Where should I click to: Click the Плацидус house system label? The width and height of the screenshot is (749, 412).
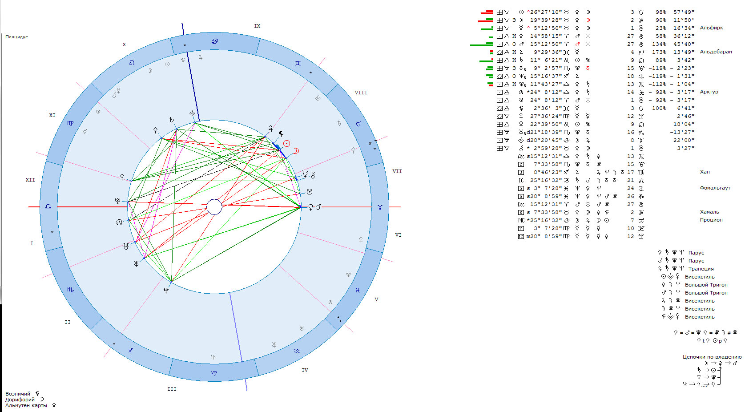pyautogui.click(x=16, y=36)
